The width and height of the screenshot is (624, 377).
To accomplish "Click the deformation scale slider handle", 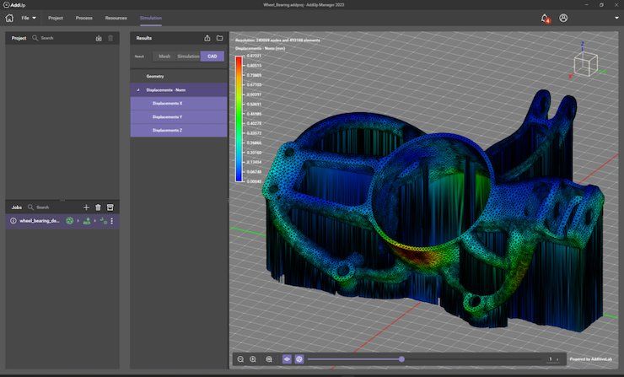I will point(401,359).
